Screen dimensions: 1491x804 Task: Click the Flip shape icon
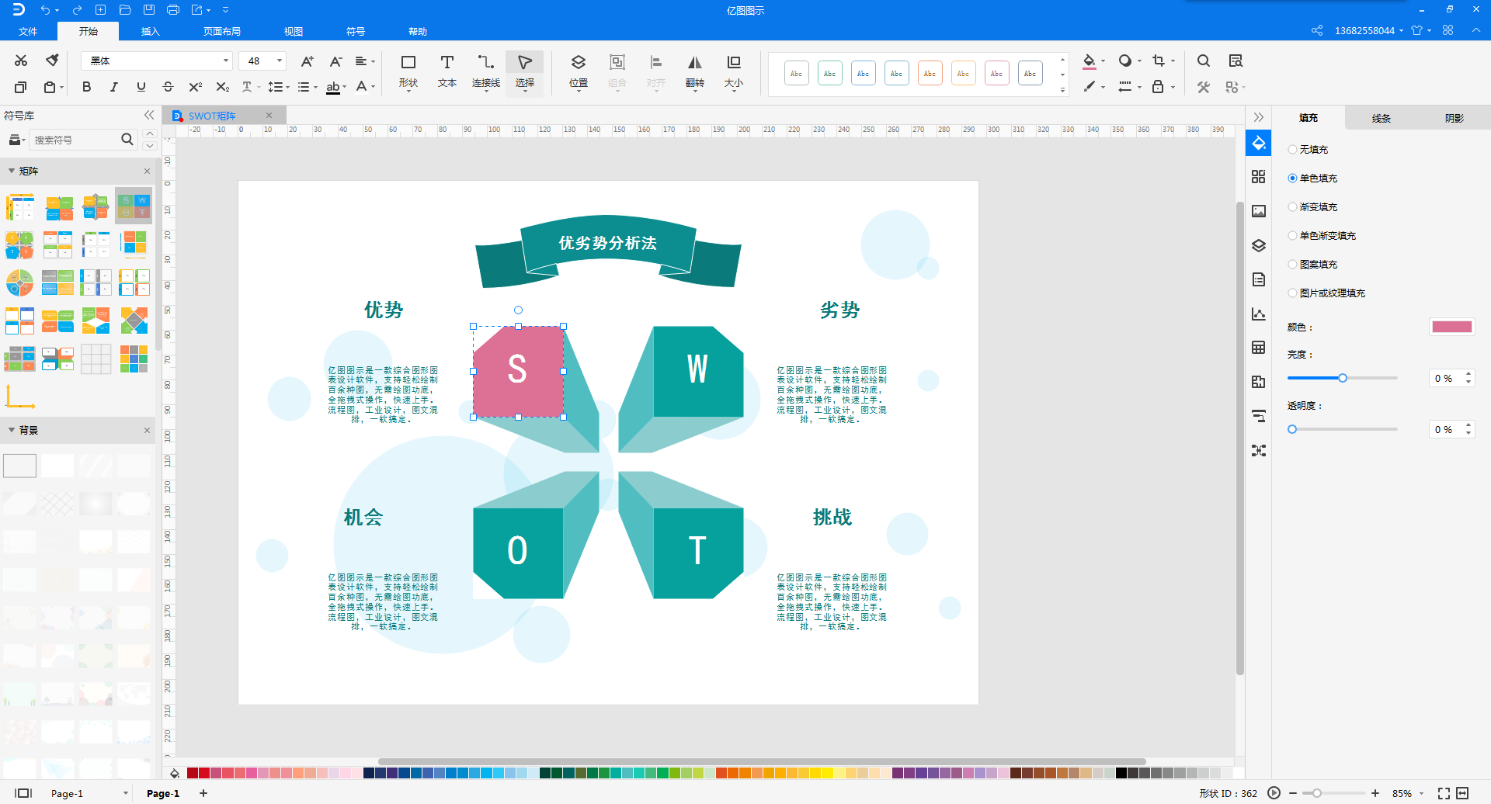pyautogui.click(x=694, y=71)
